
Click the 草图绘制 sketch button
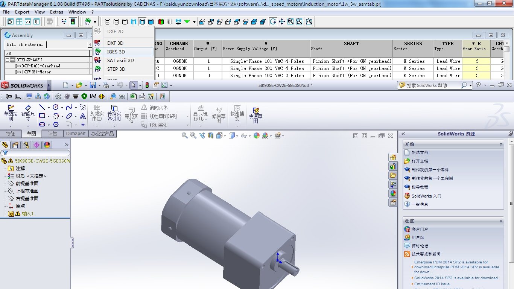click(x=11, y=113)
